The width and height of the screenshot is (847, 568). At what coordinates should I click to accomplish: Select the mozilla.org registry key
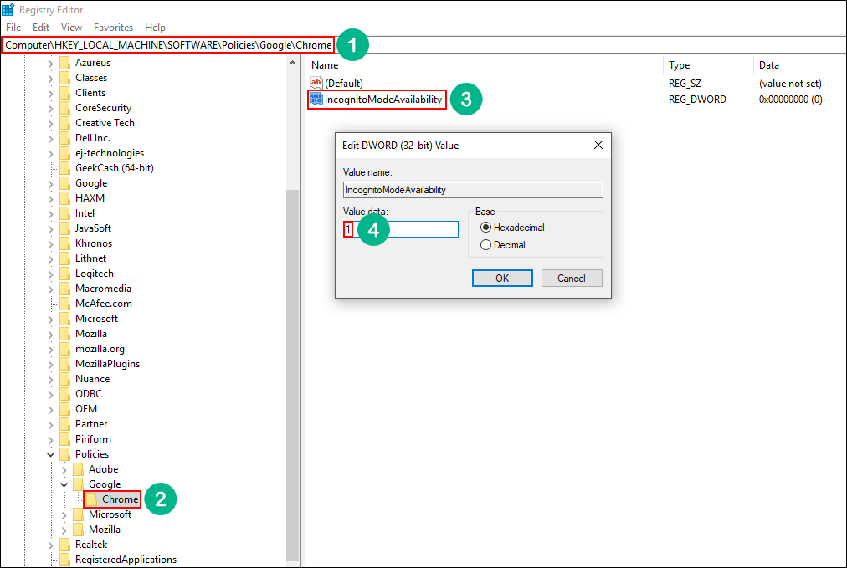pyautogui.click(x=100, y=349)
